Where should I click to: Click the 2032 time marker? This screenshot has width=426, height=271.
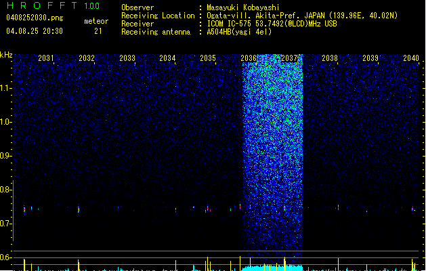coord(87,58)
